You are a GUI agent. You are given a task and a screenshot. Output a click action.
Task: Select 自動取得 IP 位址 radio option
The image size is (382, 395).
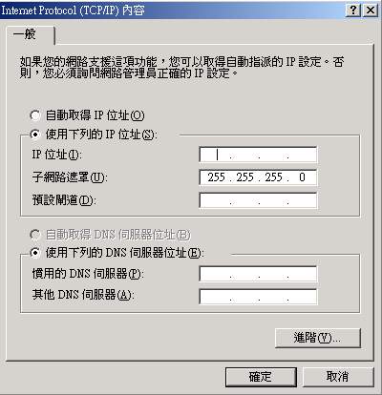click(x=35, y=115)
